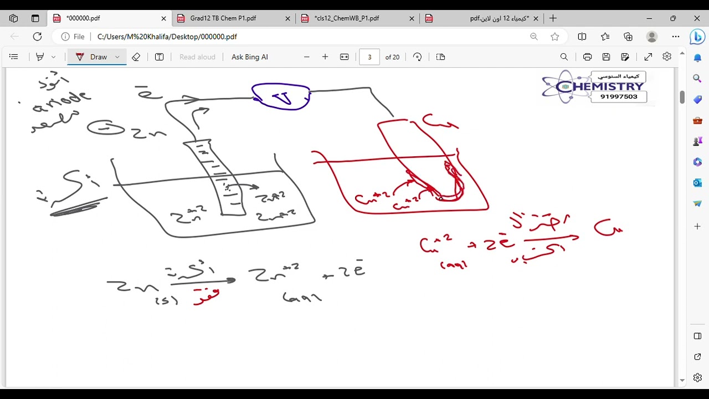Open link in external window icon
709x399 pixels.
(697, 357)
